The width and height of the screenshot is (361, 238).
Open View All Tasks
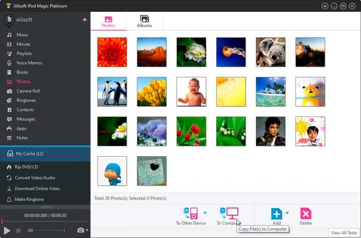[344, 233]
